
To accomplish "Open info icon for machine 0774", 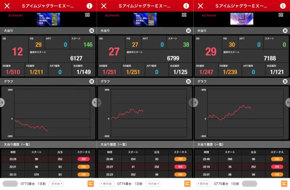I will [186, 6].
